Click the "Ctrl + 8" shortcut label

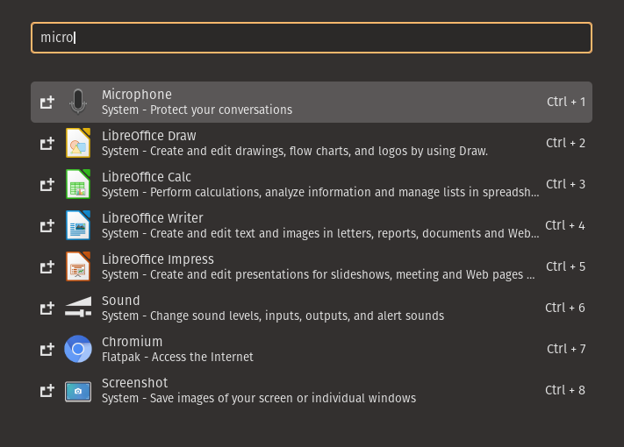click(x=565, y=390)
